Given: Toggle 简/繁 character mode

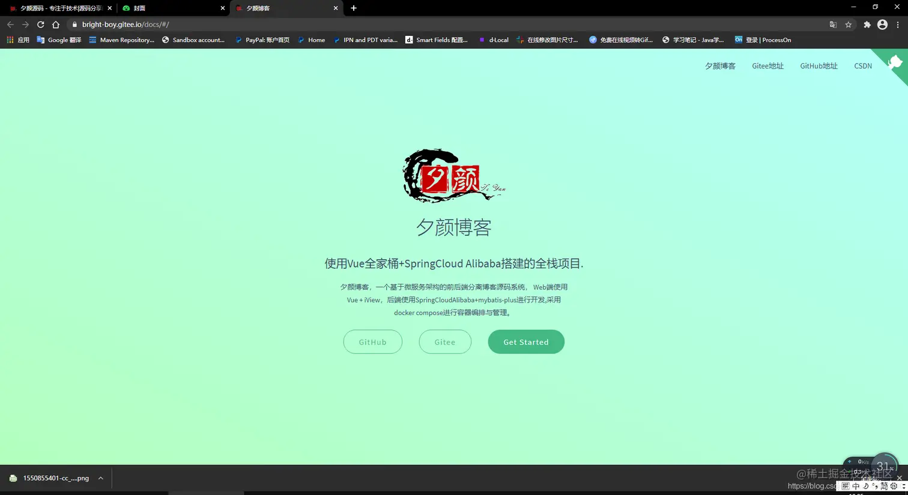Looking at the screenshot, I should pyautogui.click(x=883, y=486).
